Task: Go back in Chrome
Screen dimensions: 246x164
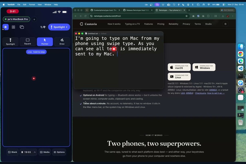Action: 76,16
